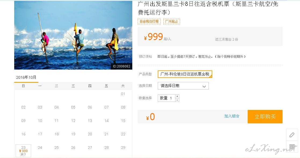The image size is (300, 158).
Task: Pick October 24 on the calendar
Action: click(40, 148)
